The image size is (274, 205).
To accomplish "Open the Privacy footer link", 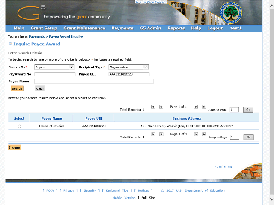I will (x=68, y=190).
